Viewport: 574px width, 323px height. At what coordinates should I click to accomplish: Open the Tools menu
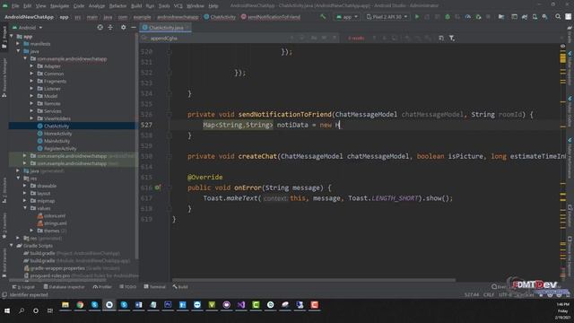pos(164,6)
